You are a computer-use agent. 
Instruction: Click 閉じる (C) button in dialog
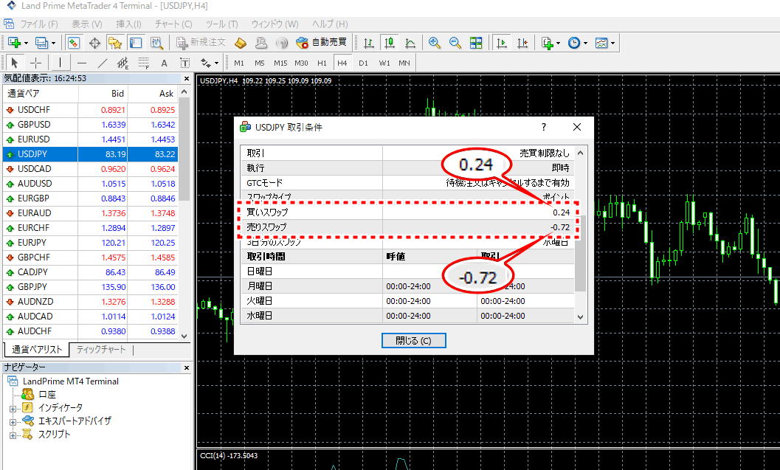(413, 341)
